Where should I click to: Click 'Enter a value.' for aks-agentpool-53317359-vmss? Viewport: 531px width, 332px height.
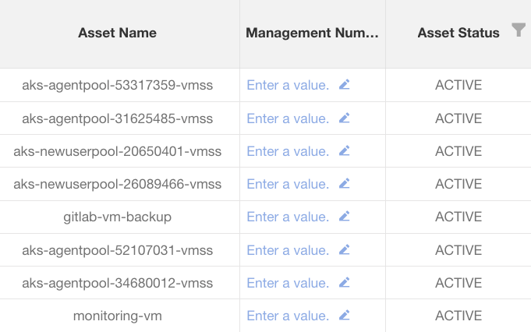(288, 86)
